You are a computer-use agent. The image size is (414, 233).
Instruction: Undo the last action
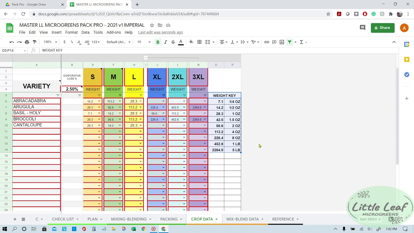[12, 42]
